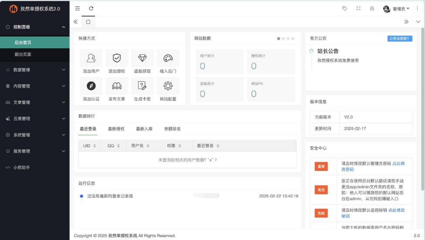Screen dimensions: 425x240
Task: Sort the 权限 column
Action: point(180,146)
